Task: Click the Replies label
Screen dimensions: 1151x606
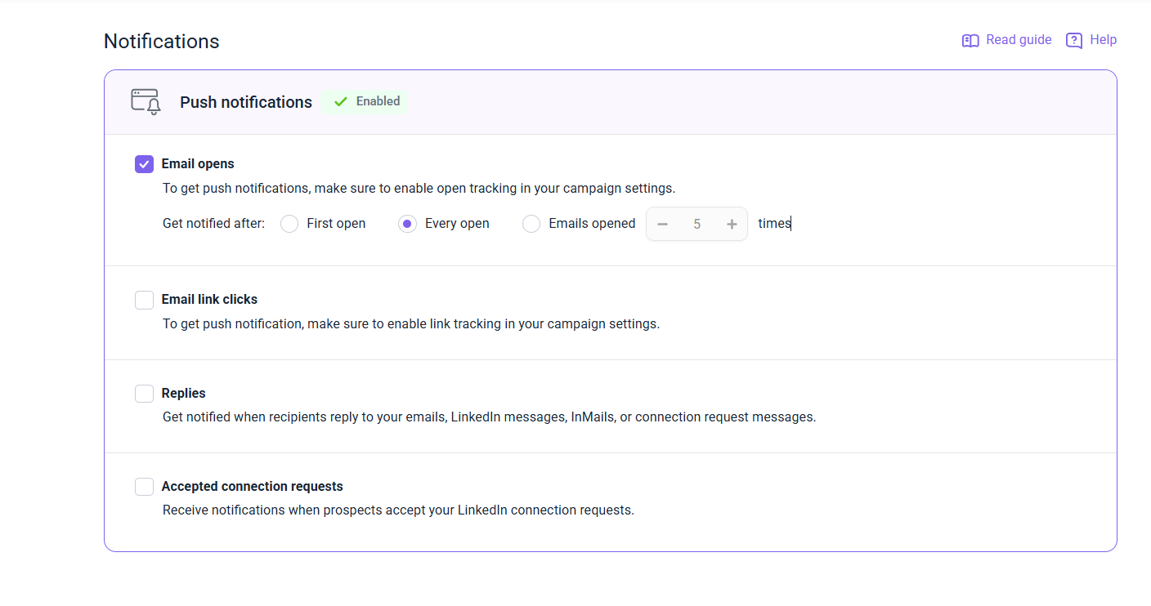Action: (x=183, y=394)
